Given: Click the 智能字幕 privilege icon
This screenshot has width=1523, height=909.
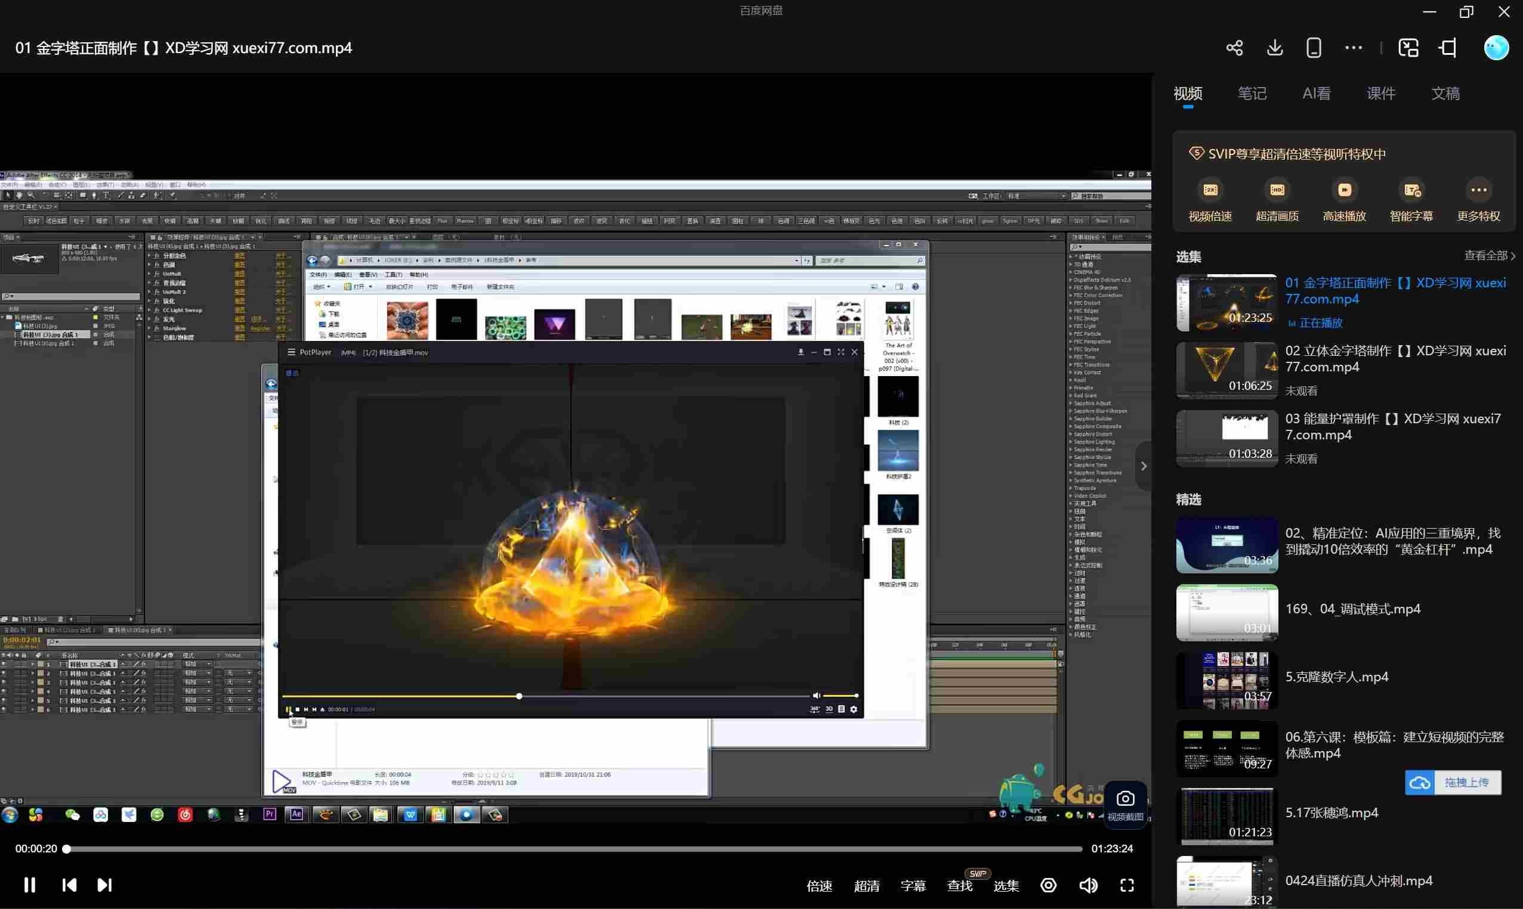Looking at the screenshot, I should (1411, 191).
